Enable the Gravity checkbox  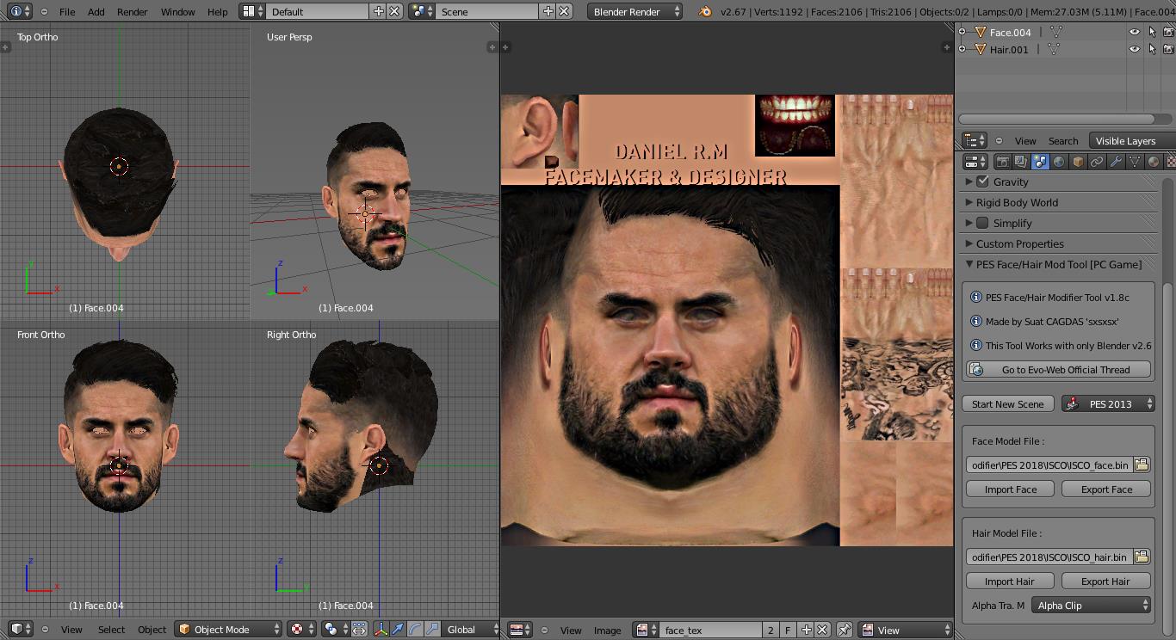tap(983, 182)
